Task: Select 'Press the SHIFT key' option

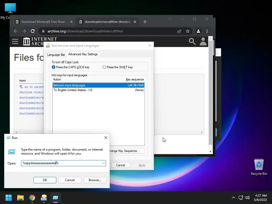Action: tap(118, 67)
